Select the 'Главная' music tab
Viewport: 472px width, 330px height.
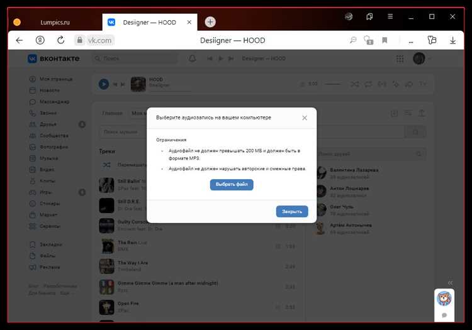112,113
